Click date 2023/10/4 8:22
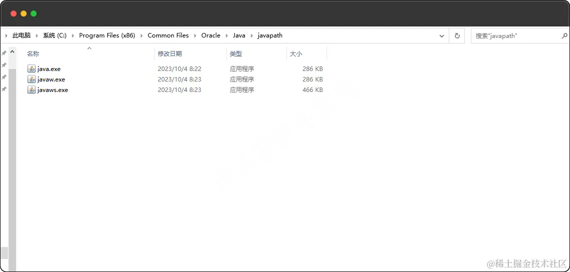 click(x=180, y=69)
